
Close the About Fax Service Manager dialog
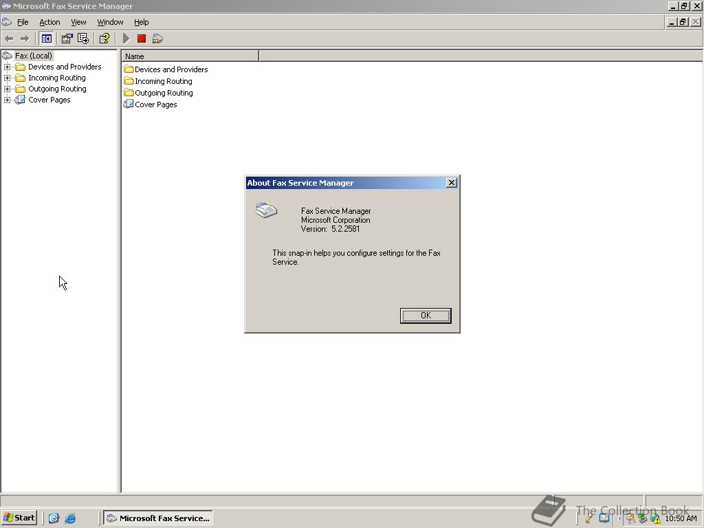pyautogui.click(x=452, y=183)
